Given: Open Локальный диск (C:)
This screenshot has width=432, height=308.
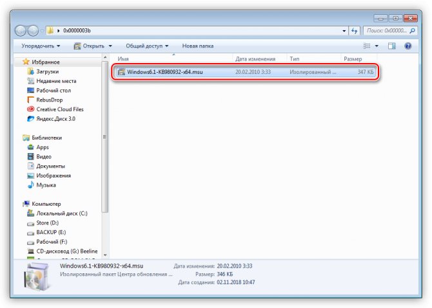Looking at the screenshot, I should (x=62, y=213).
